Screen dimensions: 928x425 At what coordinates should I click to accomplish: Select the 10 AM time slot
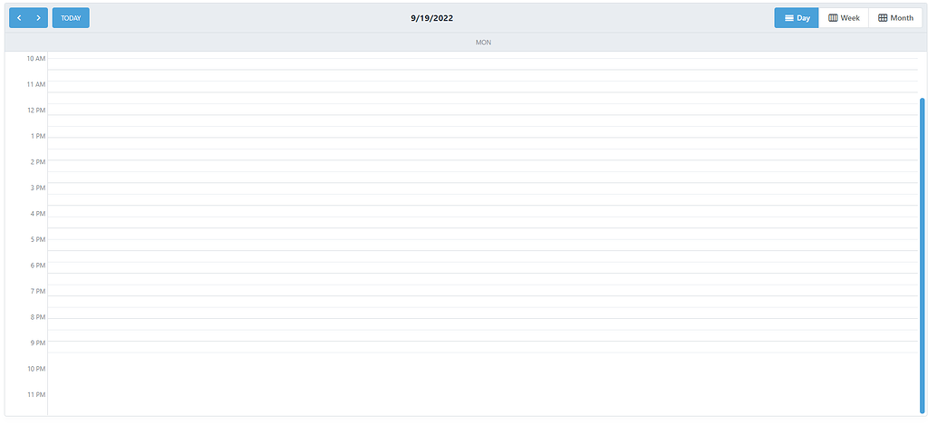483,64
